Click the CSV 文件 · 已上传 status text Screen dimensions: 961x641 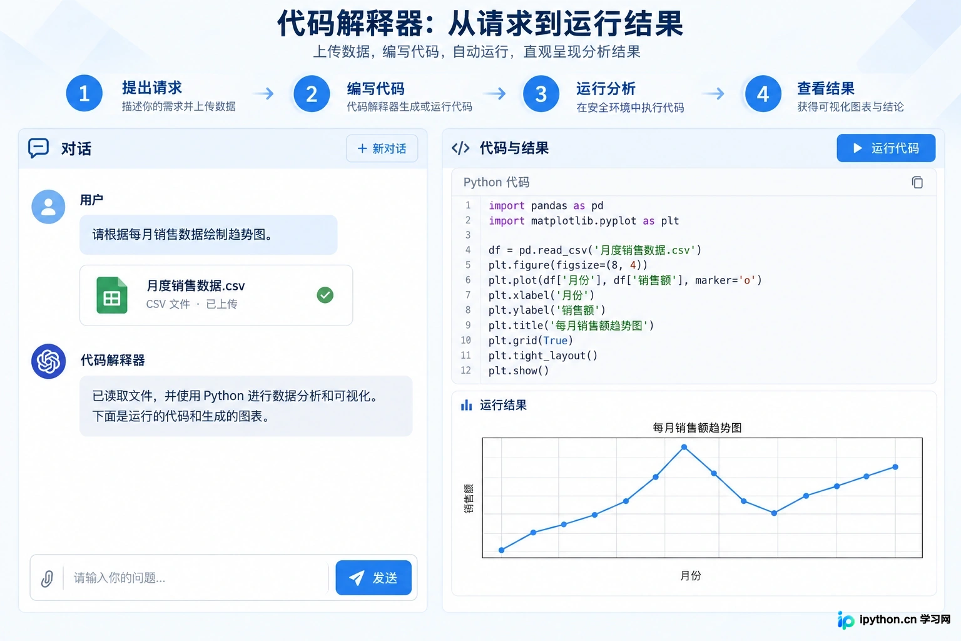(191, 304)
